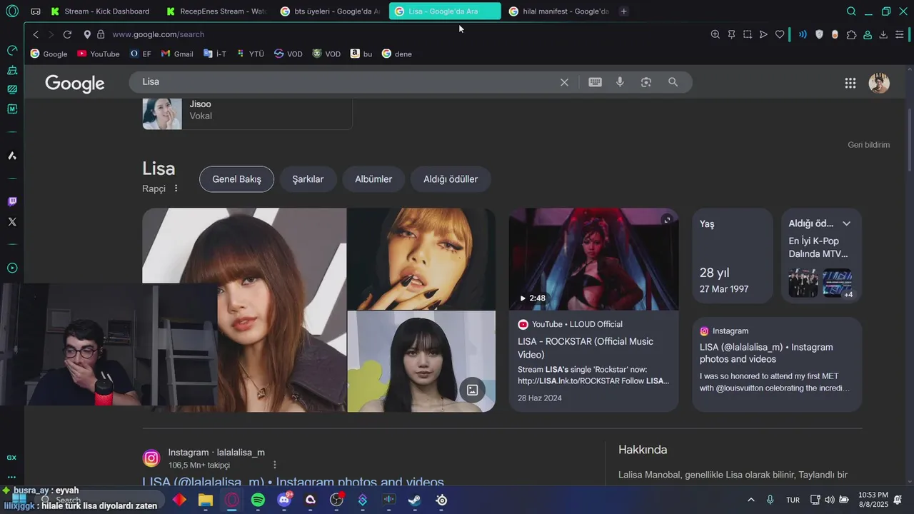Add page to bookmarks heart
Screen dimensions: 914x514
click(x=780, y=34)
